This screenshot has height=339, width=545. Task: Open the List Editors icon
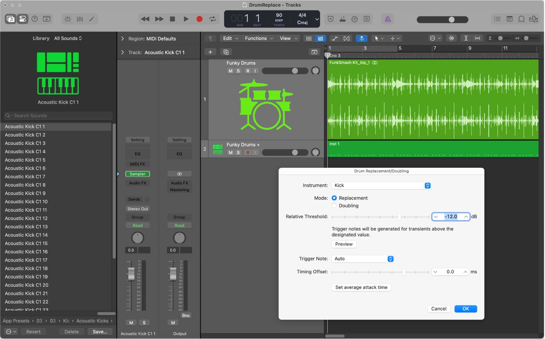tap(497, 19)
